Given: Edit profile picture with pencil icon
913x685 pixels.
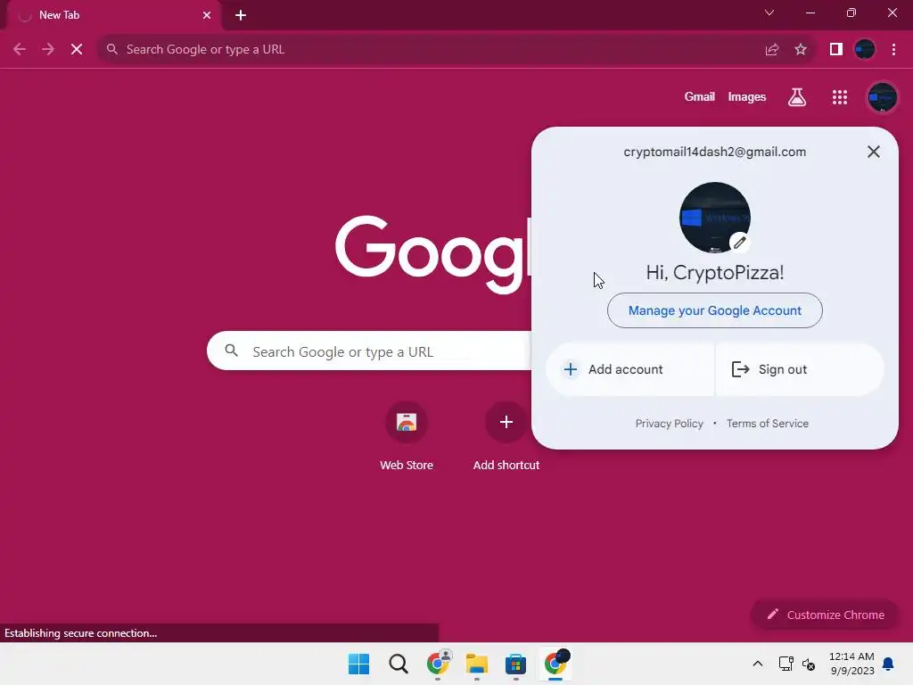Looking at the screenshot, I should (x=739, y=243).
